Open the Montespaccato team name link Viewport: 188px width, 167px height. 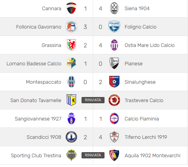point(44,82)
